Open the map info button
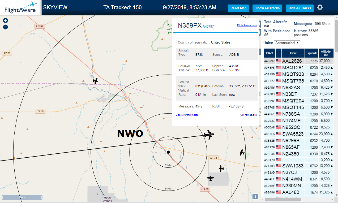The width and height of the screenshot is (338, 203). pos(255,196)
